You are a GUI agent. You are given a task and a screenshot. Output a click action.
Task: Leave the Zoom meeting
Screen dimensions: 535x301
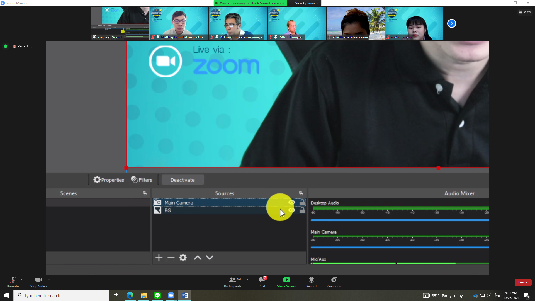coord(523,282)
